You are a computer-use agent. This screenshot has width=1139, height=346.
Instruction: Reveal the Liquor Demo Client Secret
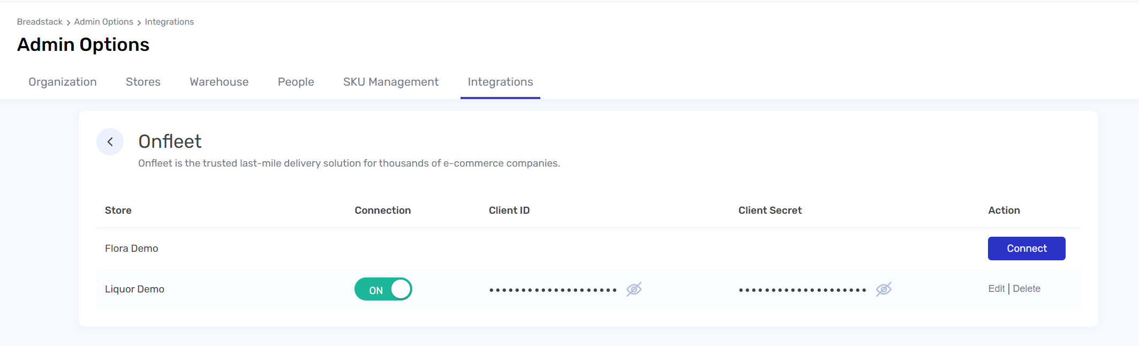click(x=884, y=289)
